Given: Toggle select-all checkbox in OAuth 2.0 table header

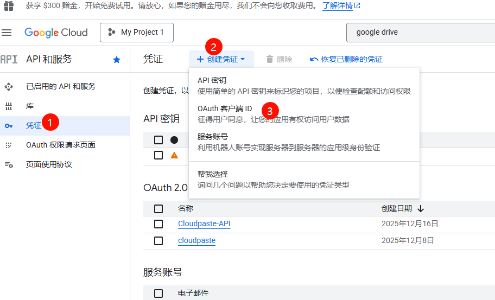Looking at the screenshot, I should pyautogui.click(x=158, y=208).
